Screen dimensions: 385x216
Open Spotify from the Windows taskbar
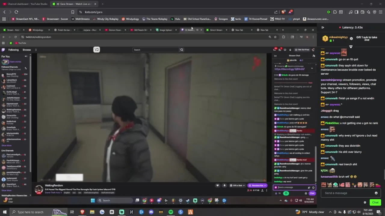pos(171,212)
